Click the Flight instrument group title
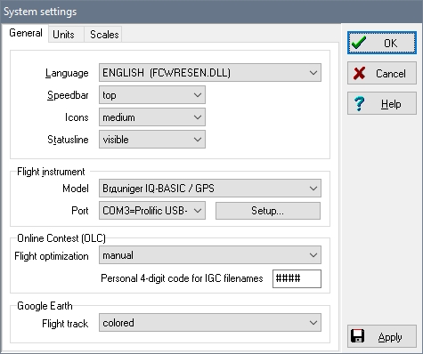 [51, 172]
